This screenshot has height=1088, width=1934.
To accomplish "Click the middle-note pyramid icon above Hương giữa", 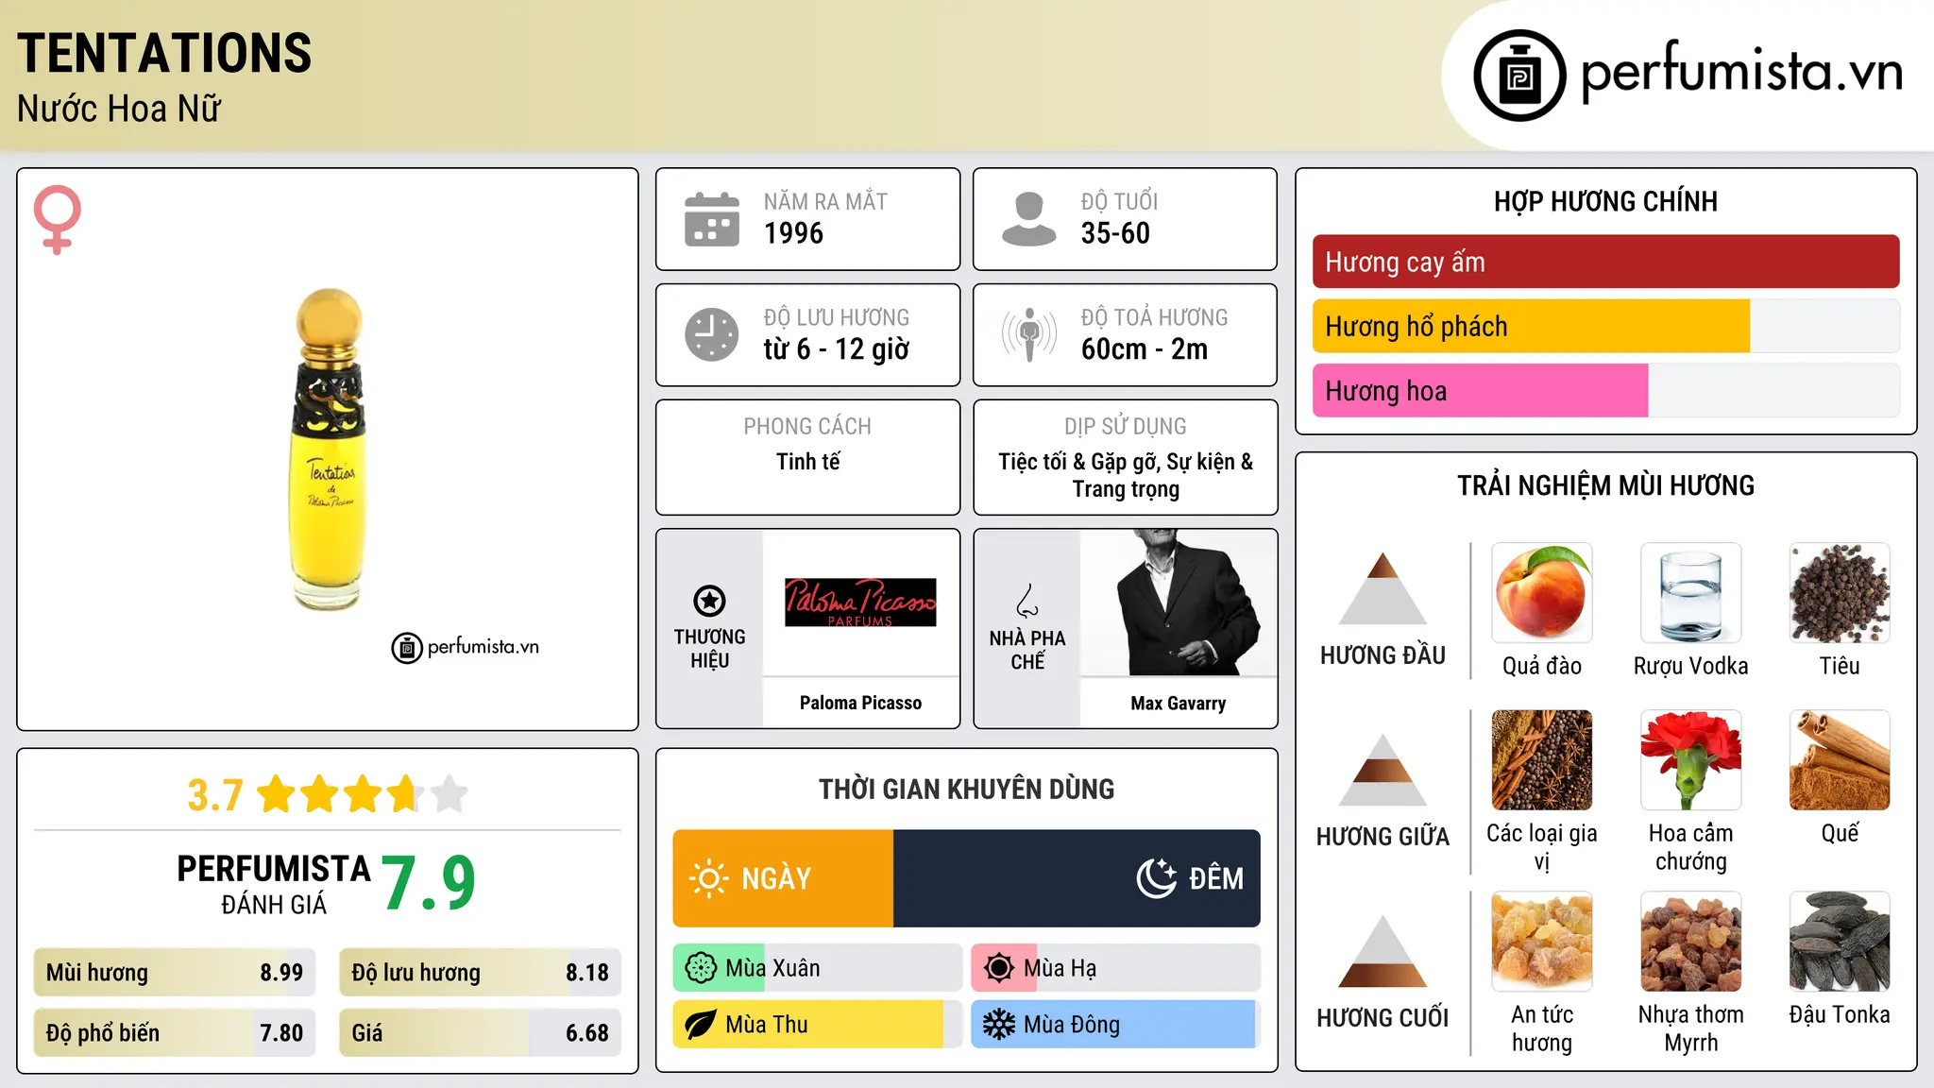I will pos(1383,770).
